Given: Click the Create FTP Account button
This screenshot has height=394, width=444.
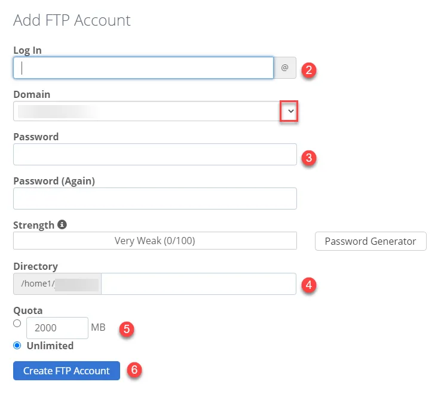Looking at the screenshot, I should (x=66, y=371).
